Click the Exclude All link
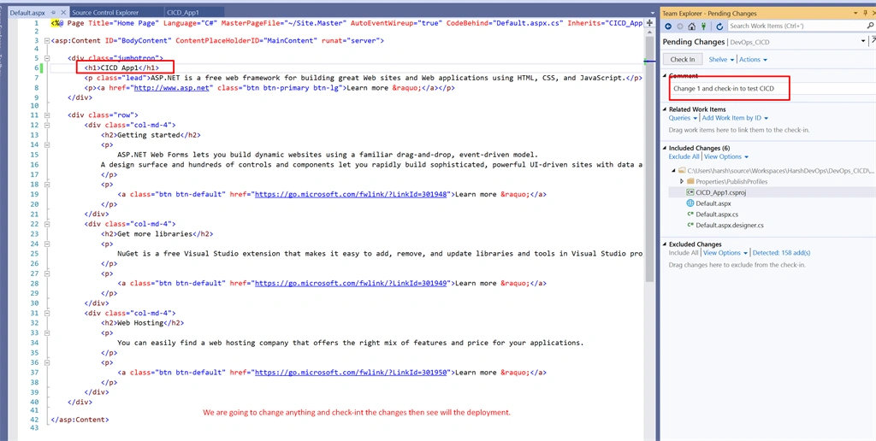Screen dimensions: 876x441 tap(684, 157)
